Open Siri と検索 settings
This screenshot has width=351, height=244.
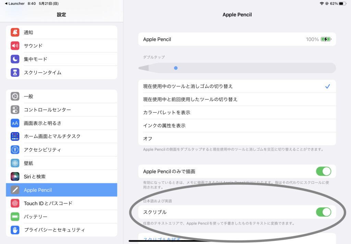tap(62, 176)
